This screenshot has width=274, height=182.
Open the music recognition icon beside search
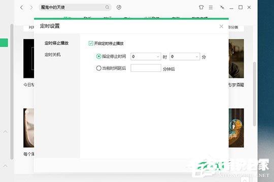click(119, 7)
